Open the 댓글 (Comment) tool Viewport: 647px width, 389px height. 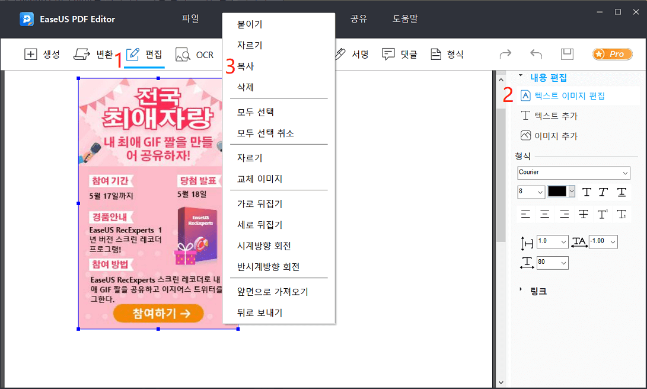[x=399, y=53]
